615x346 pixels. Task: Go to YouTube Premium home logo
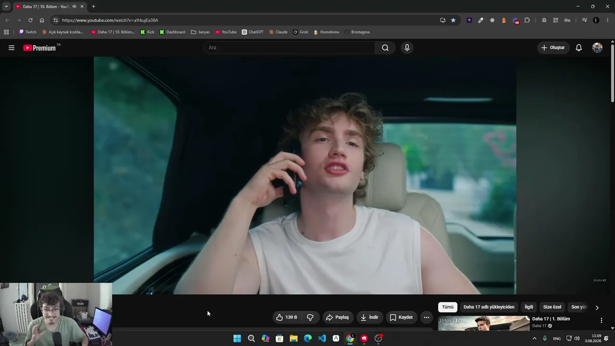39,48
